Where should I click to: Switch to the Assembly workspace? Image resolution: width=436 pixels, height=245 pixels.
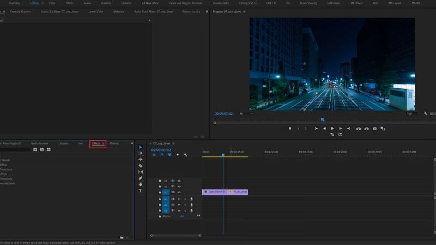[x=14, y=3]
